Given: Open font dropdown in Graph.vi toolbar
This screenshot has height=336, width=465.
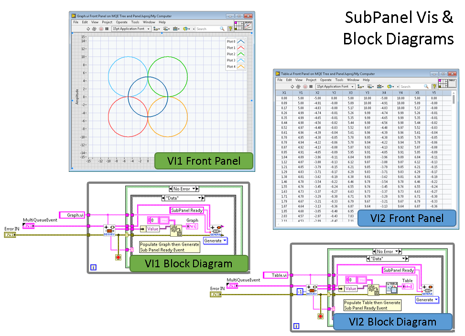Looking at the screenshot, I should coord(131,29).
